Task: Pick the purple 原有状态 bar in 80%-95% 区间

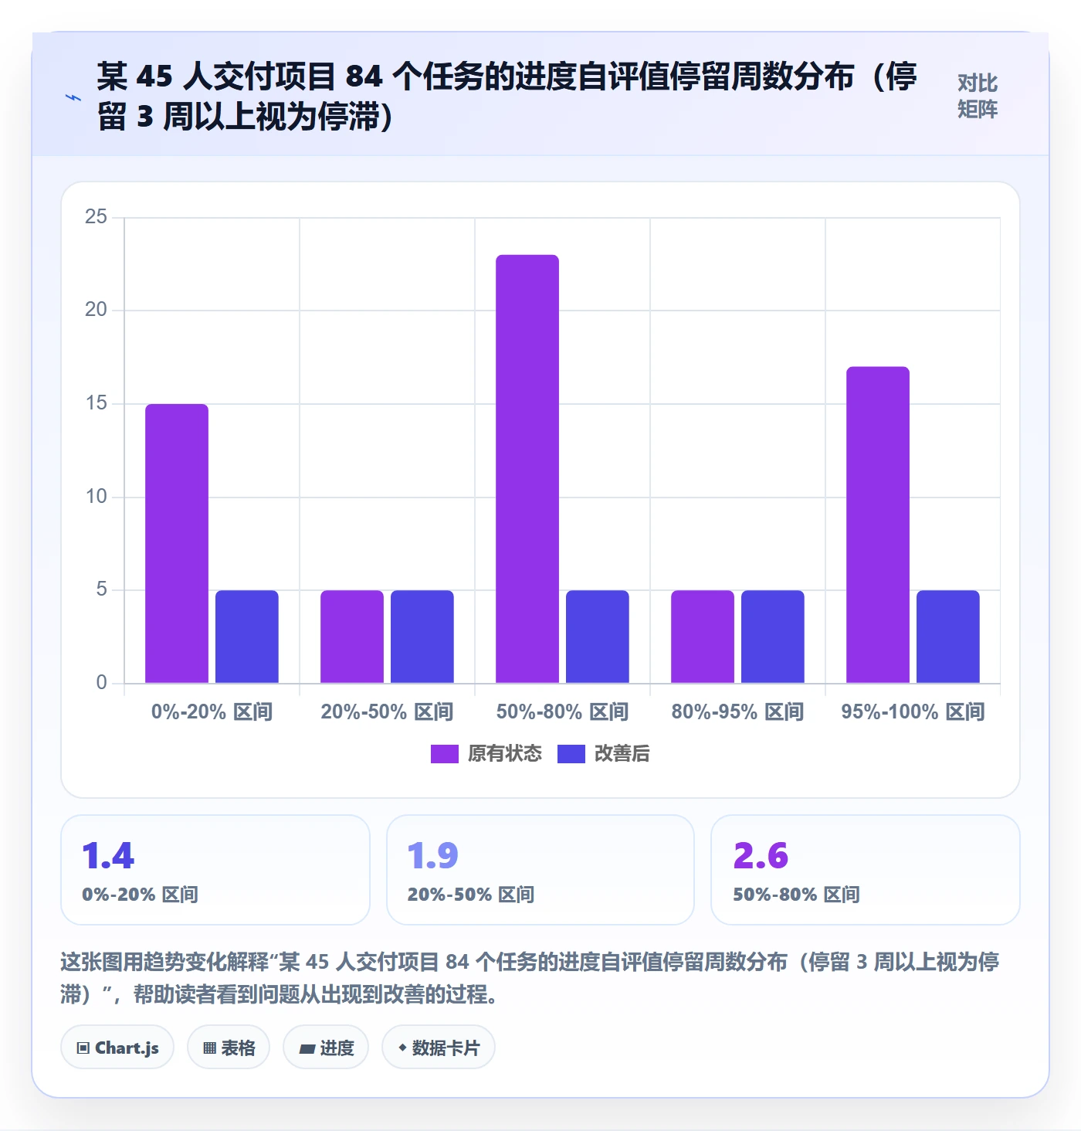Action: [703, 637]
